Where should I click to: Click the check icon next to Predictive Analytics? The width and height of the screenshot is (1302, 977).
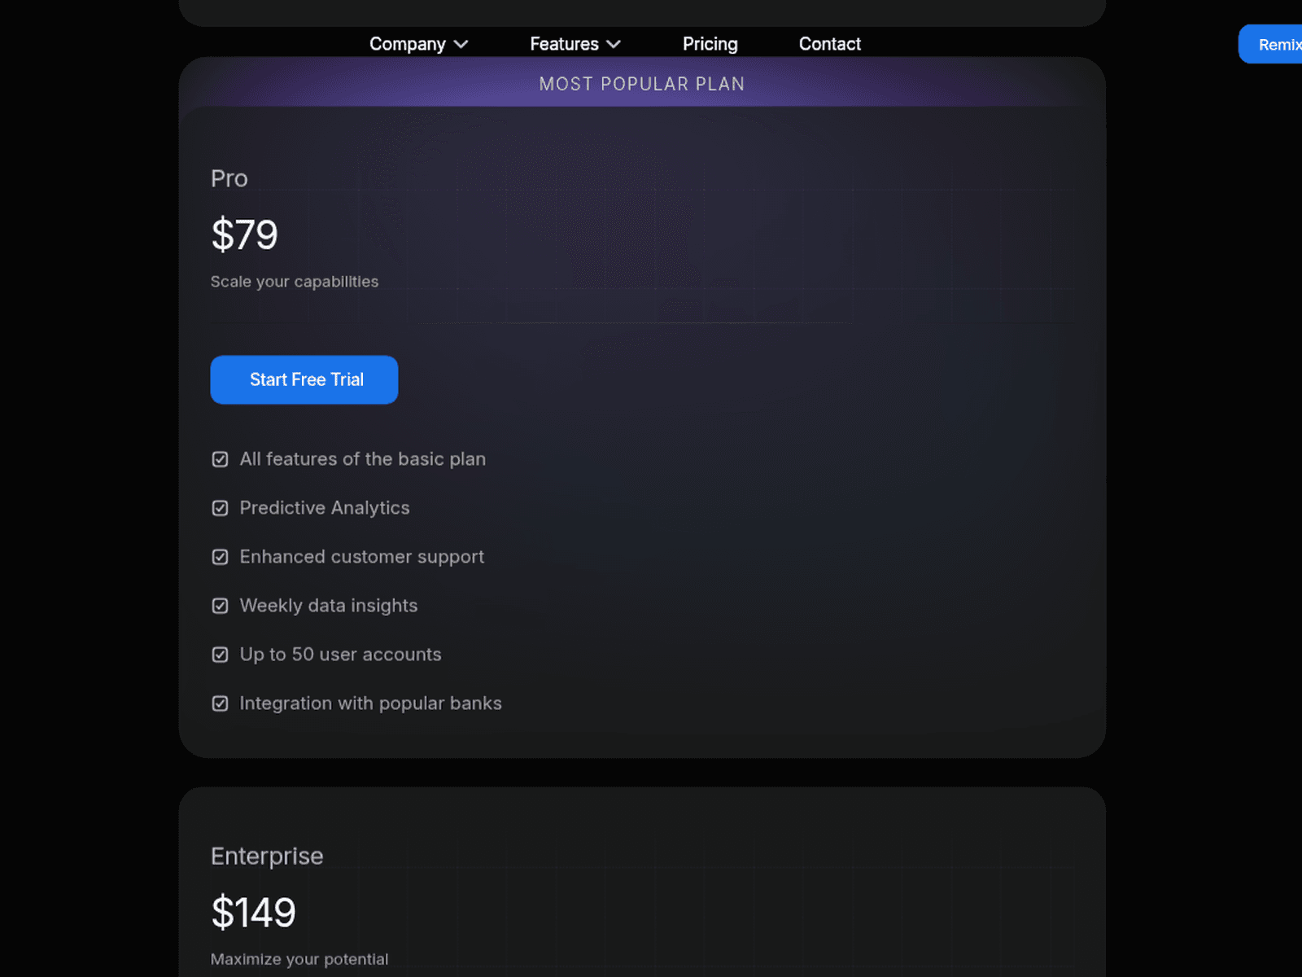(220, 508)
